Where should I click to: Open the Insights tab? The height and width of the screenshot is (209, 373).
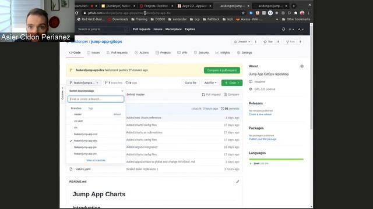point(223,53)
